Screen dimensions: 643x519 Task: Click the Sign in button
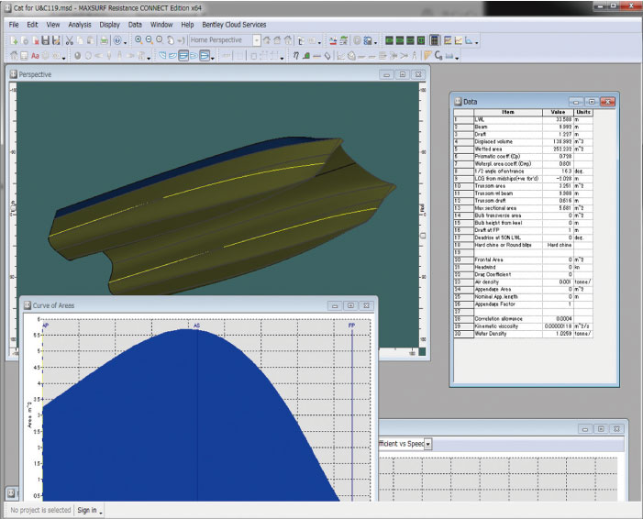tap(87, 510)
